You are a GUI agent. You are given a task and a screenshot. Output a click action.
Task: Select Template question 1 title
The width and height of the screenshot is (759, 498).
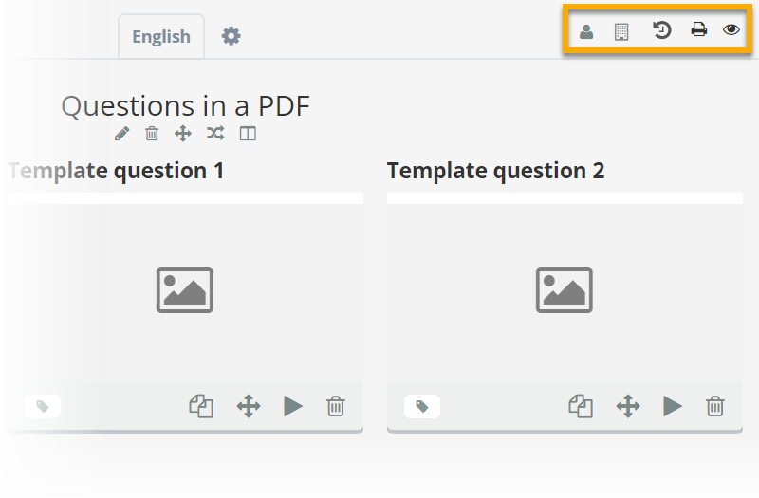click(116, 171)
